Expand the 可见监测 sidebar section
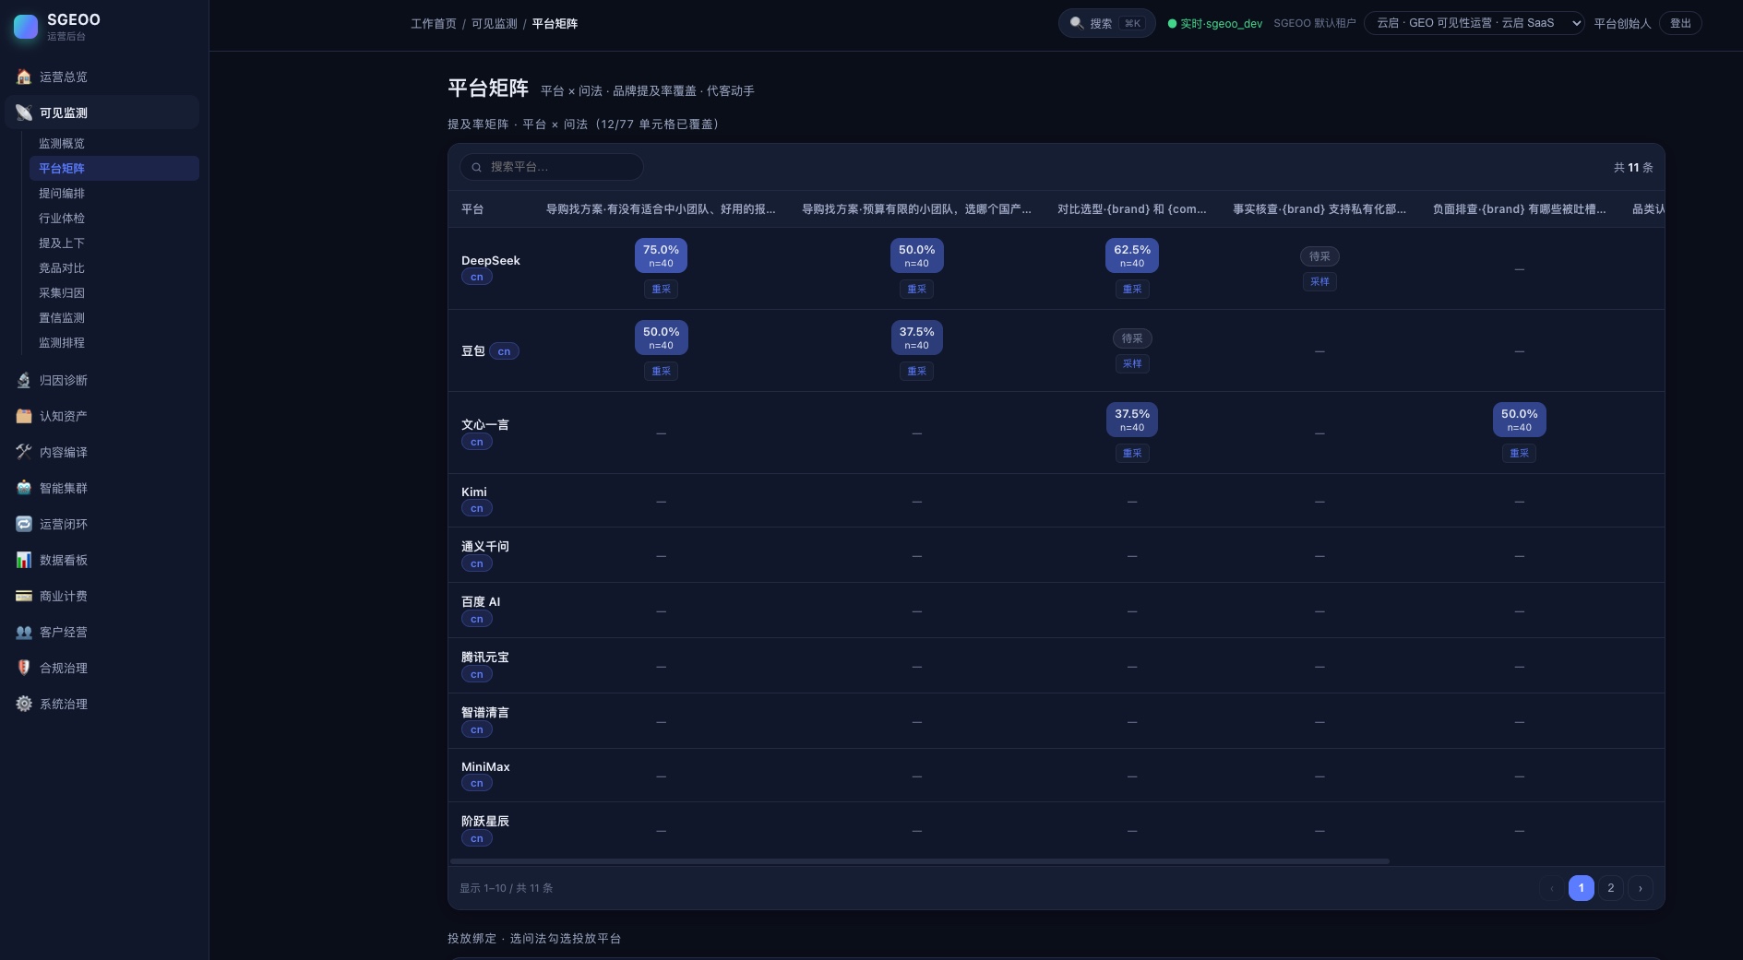The height and width of the screenshot is (960, 1743). (x=101, y=113)
